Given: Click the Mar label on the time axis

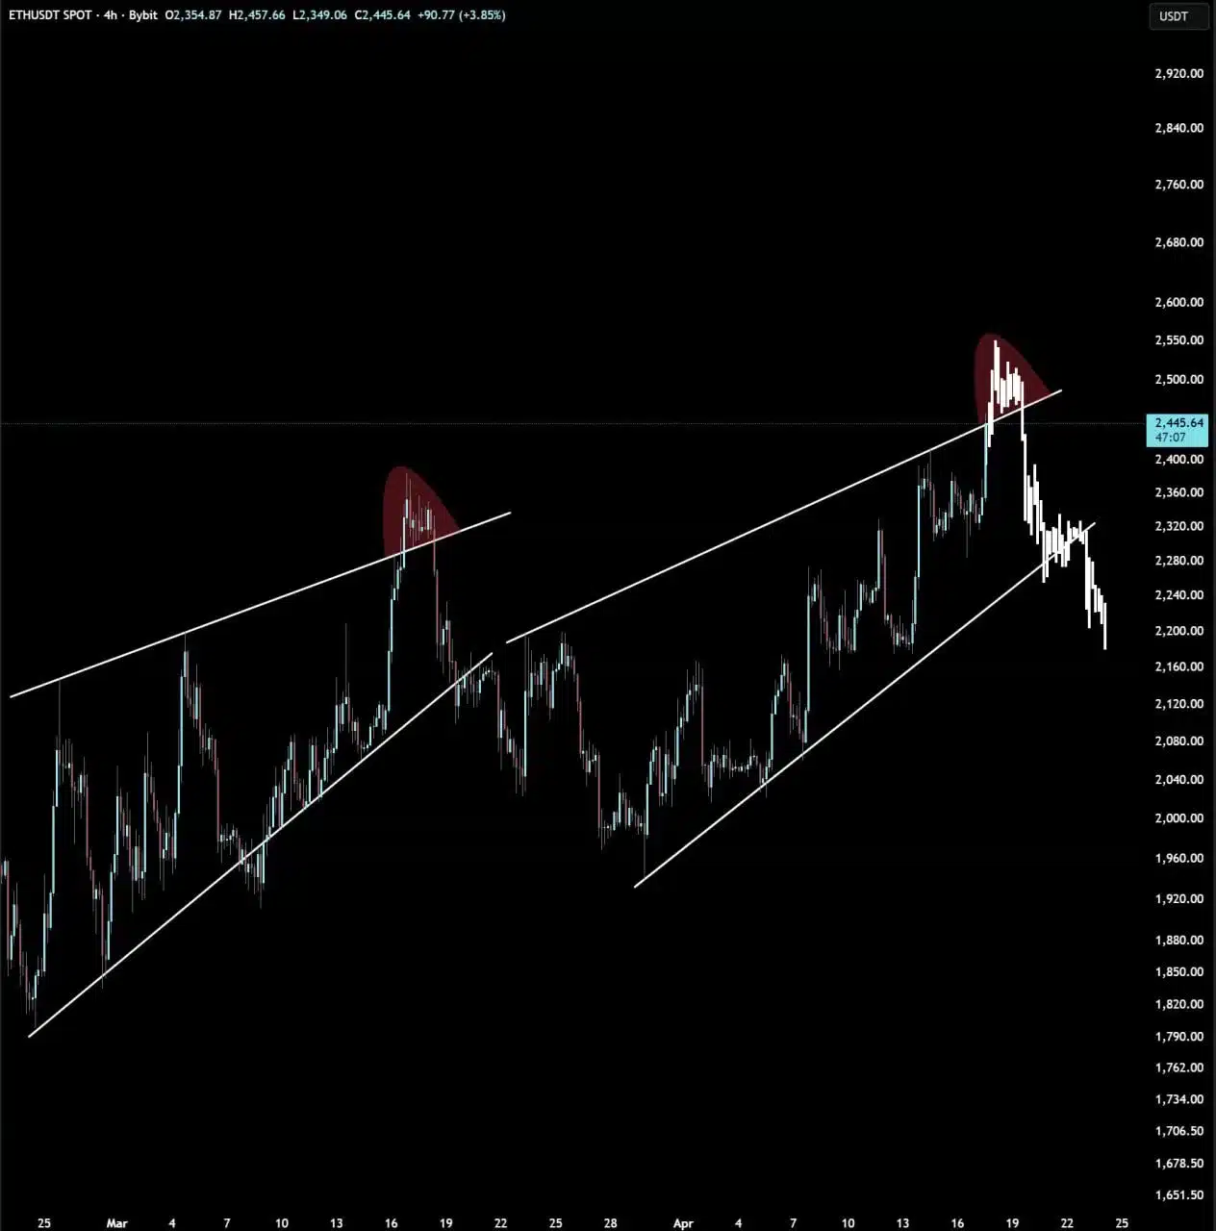Looking at the screenshot, I should (116, 1223).
